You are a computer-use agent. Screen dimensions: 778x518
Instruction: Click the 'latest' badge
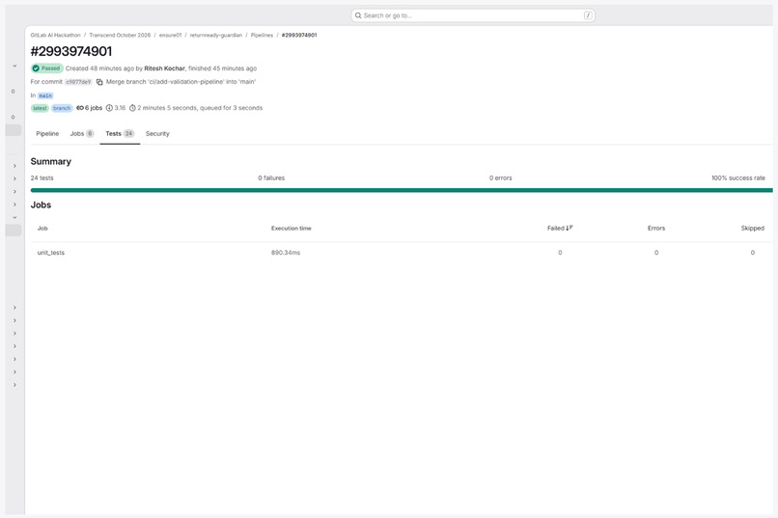(40, 108)
